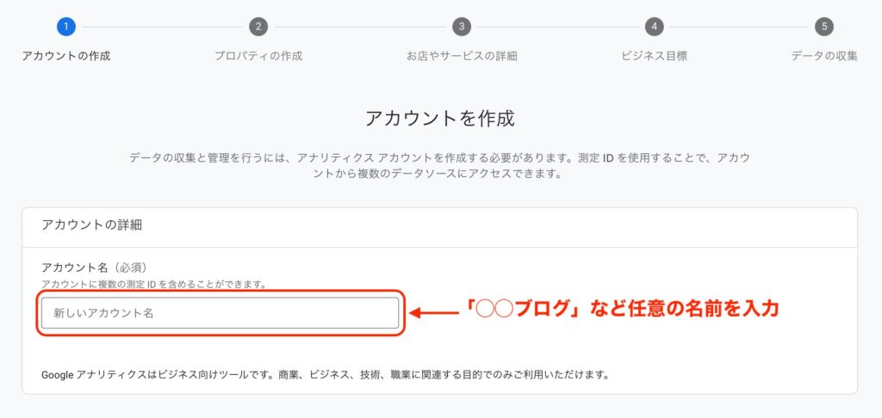Image resolution: width=882 pixels, height=418 pixels.
Task: Switch to the プロパティの作成 step
Action: point(258,56)
